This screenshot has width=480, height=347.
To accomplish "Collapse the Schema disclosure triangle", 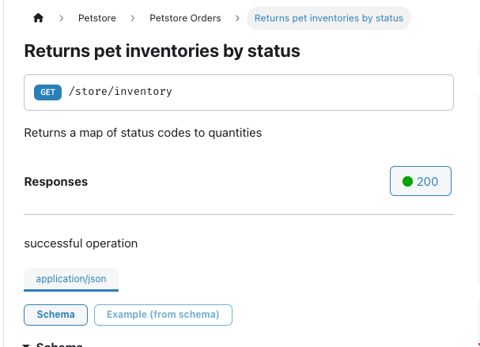I will pos(27,345).
